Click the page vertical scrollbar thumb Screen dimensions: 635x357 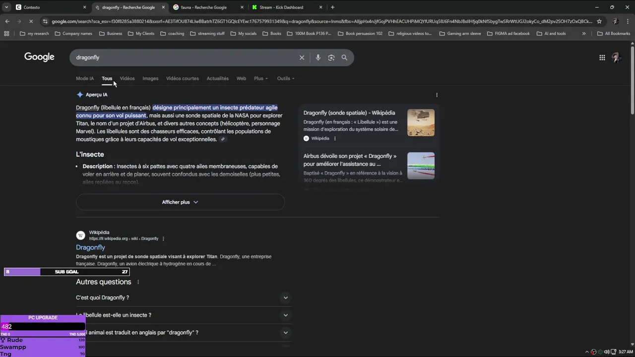pos(632,80)
